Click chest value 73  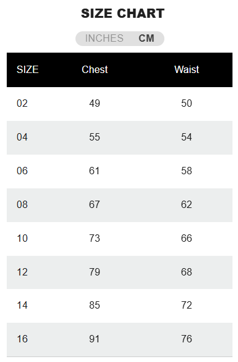[x=94, y=238]
